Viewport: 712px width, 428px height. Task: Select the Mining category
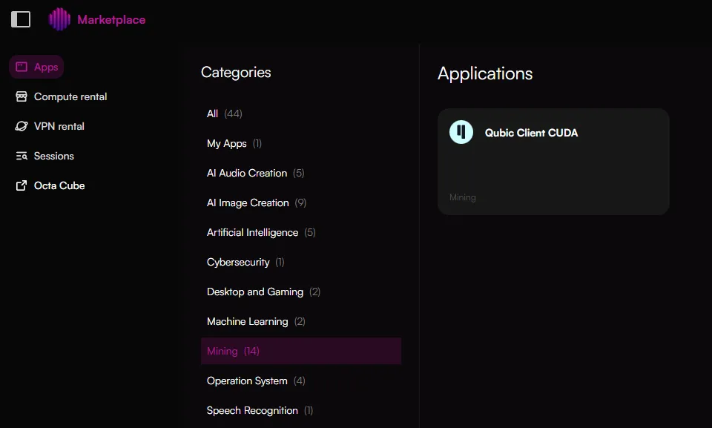tap(301, 351)
